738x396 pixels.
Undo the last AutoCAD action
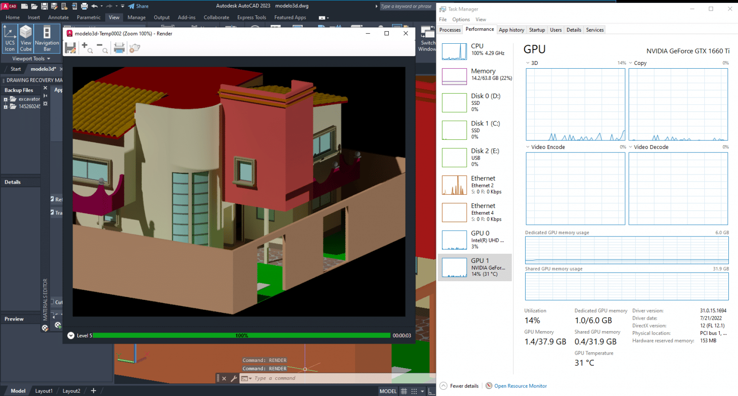(95, 6)
